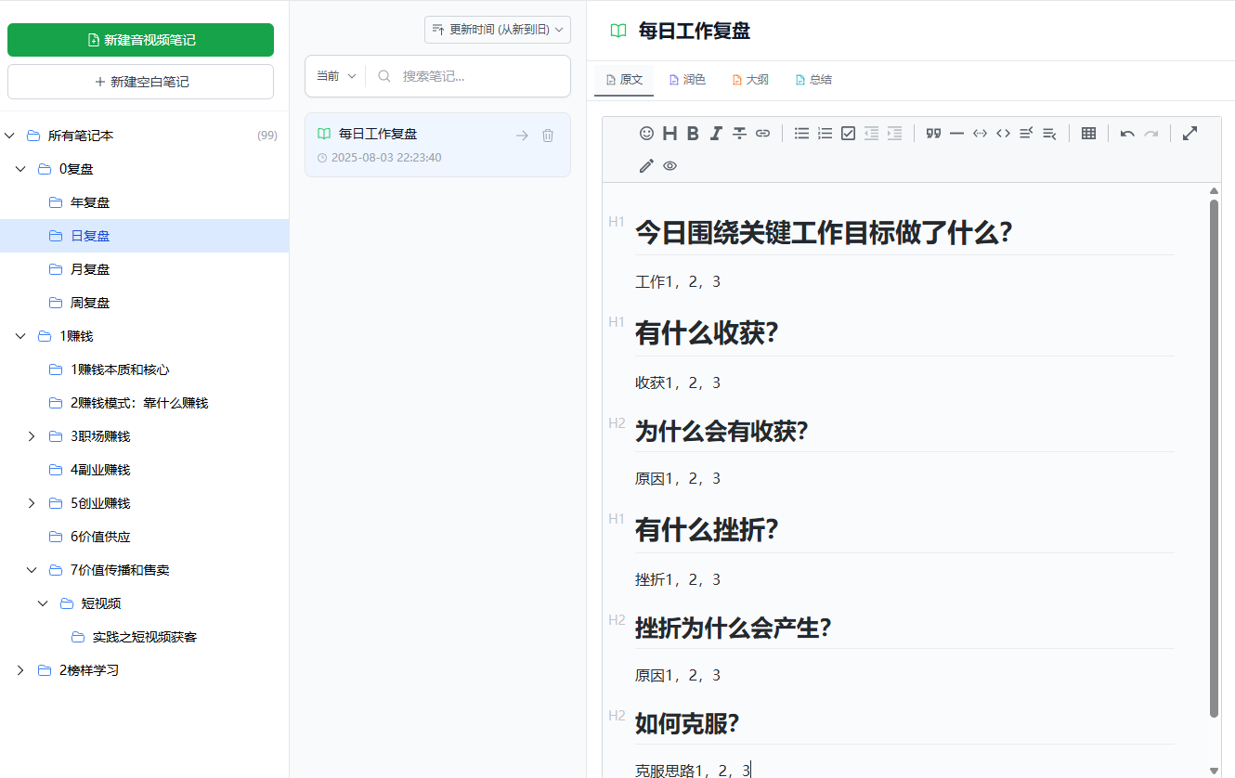Toggle preview mode with the eye icon
The image size is (1235, 778).
(x=669, y=166)
